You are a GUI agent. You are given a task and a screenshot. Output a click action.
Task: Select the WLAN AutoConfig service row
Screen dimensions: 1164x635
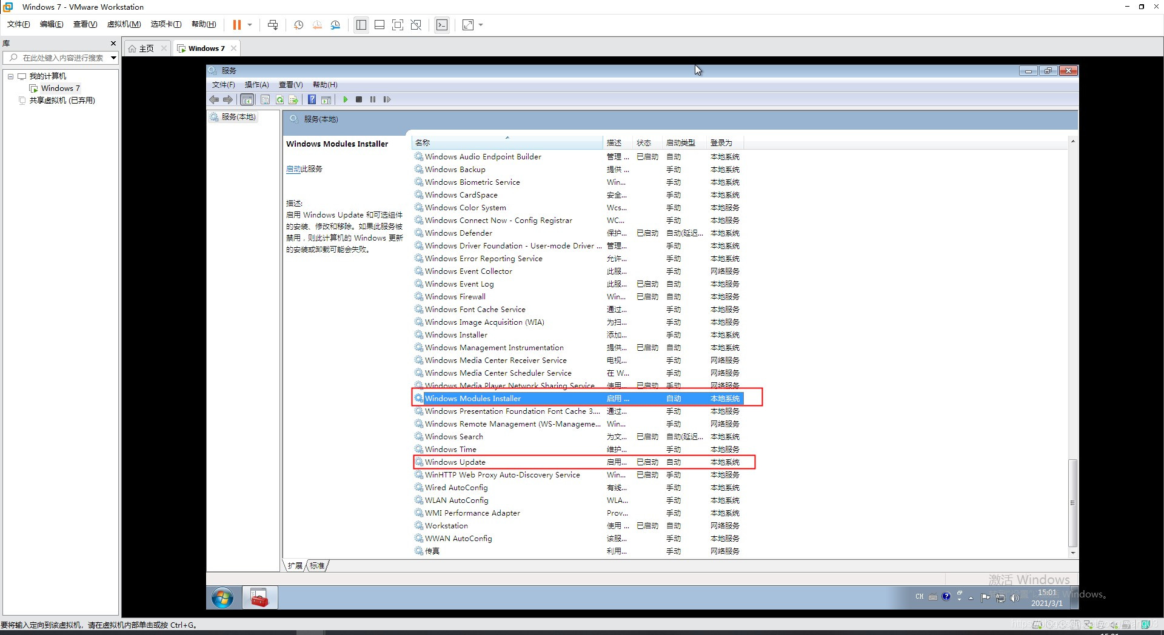point(578,500)
